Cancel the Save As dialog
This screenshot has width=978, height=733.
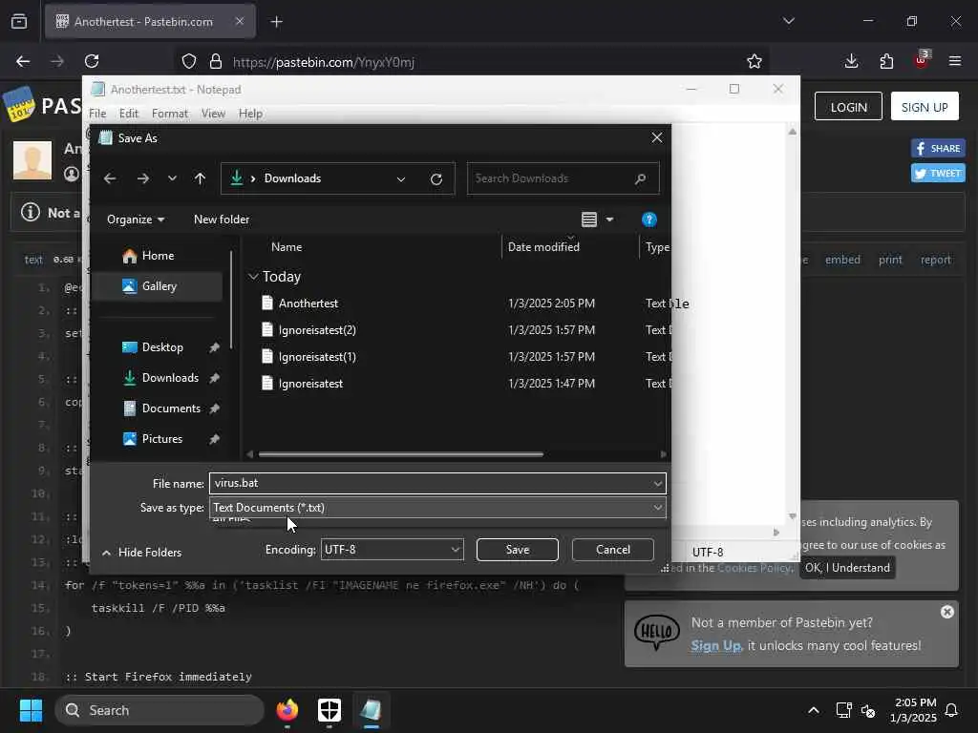[x=612, y=549]
